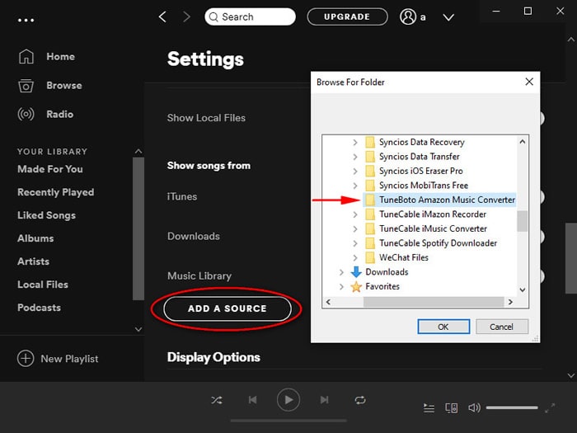Click the Search field

251,17
